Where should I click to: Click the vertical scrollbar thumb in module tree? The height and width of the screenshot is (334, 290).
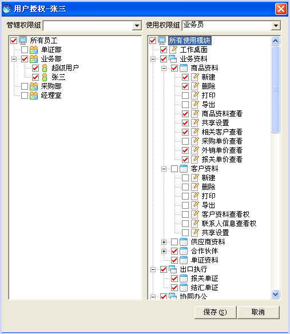click(x=275, y=89)
